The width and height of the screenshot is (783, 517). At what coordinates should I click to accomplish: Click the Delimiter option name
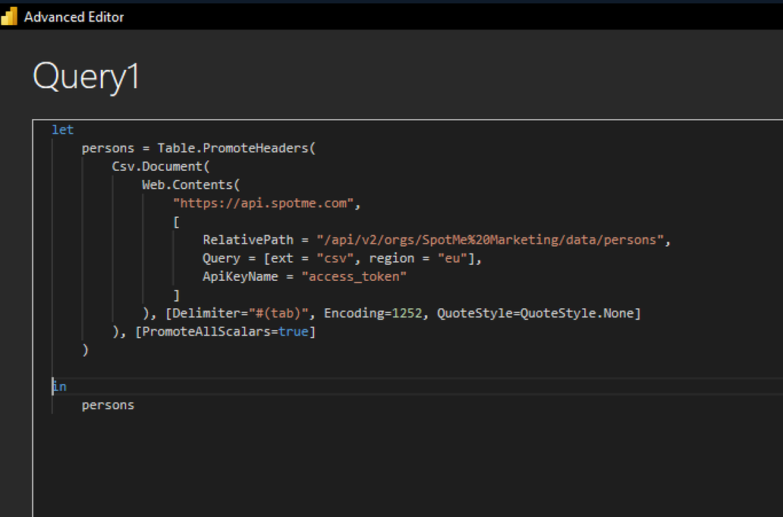(206, 314)
